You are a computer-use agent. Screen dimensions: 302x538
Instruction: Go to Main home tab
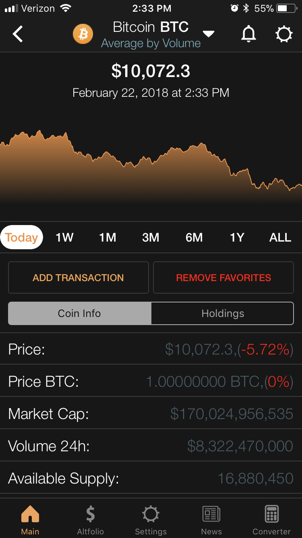point(30,520)
